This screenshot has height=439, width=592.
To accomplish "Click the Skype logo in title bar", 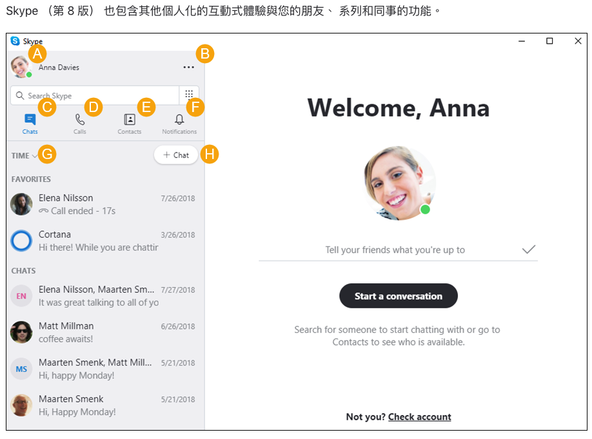I will pyautogui.click(x=15, y=41).
